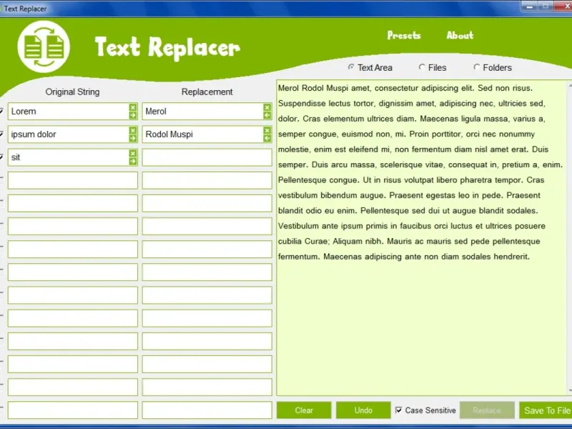Toggle the Case Sensitive checkbox
The width and height of the screenshot is (572, 429).
(x=399, y=410)
